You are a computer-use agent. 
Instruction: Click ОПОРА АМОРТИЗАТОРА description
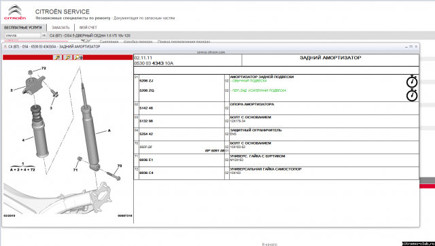coord(252,104)
